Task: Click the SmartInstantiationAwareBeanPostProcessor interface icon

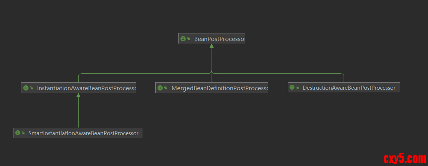Action: (x=18, y=133)
